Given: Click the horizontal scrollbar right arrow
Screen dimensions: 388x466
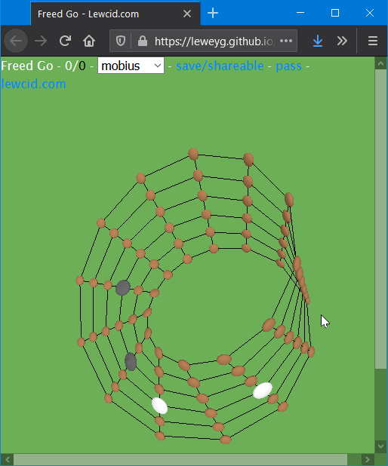Looking at the screenshot, I should coord(367,459).
